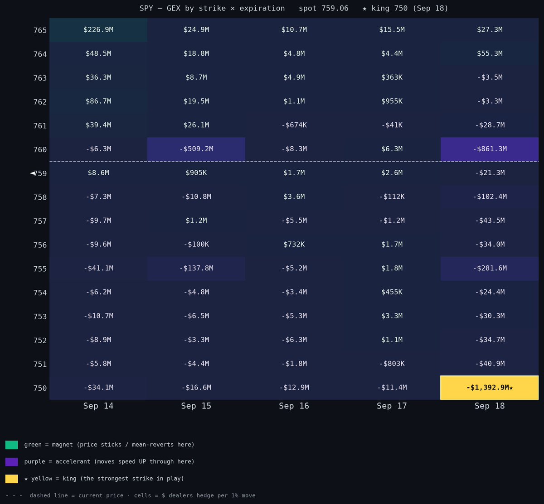Click the $10.7M cell for Sep 16
This screenshot has height=504, width=544.
click(294, 30)
